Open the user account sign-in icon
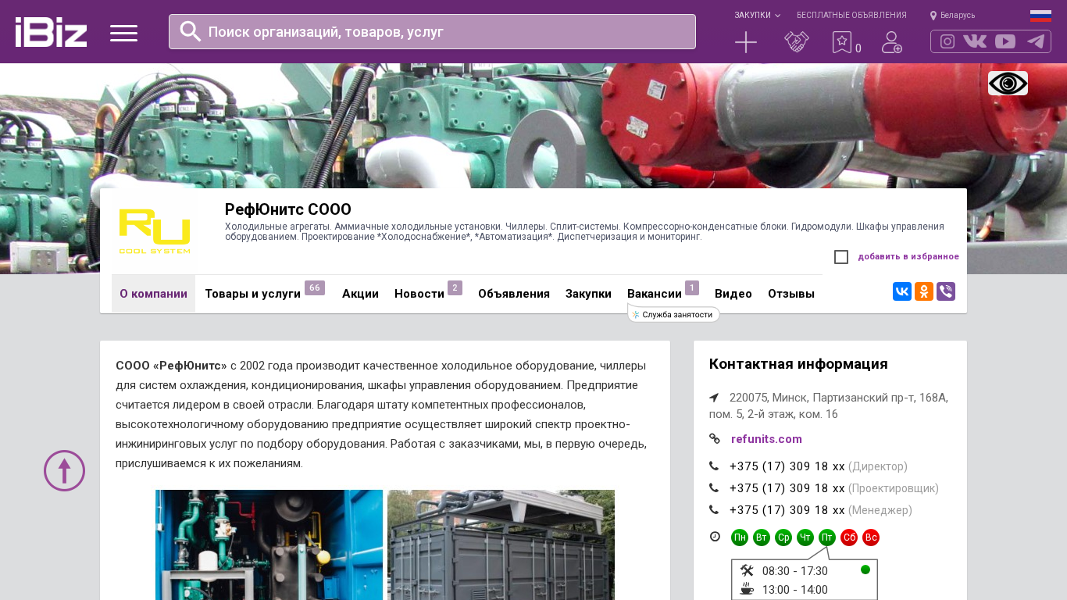 [x=892, y=42]
